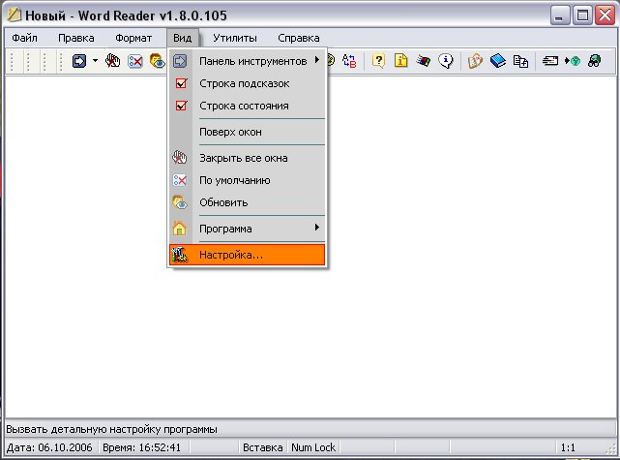This screenshot has height=460, width=620.
Task: Click the yellow question mark help icon
Action: tap(378, 61)
